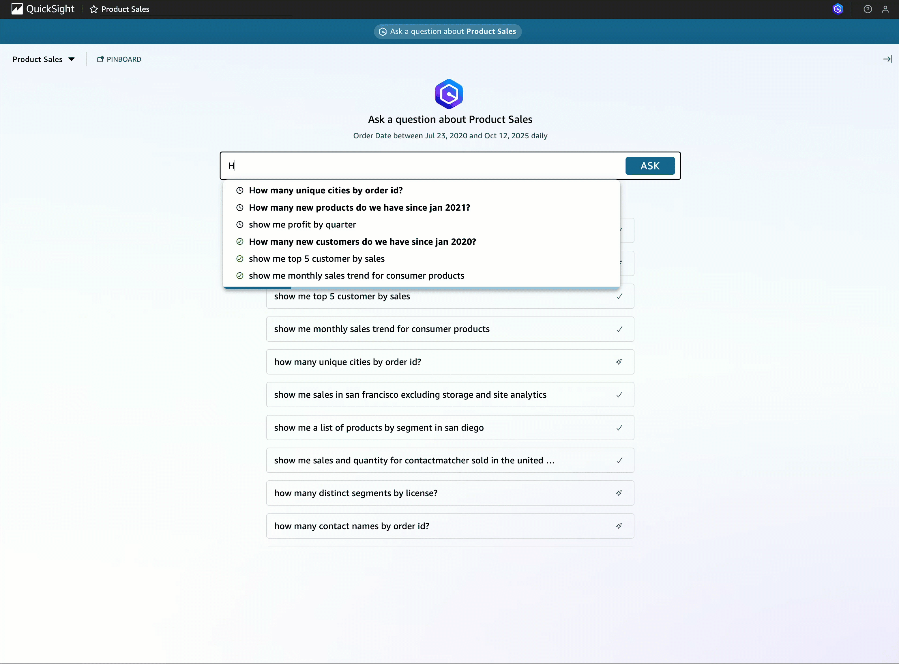The height and width of the screenshot is (664, 899).
Task: Open the user profile icon
Action: 885,9
